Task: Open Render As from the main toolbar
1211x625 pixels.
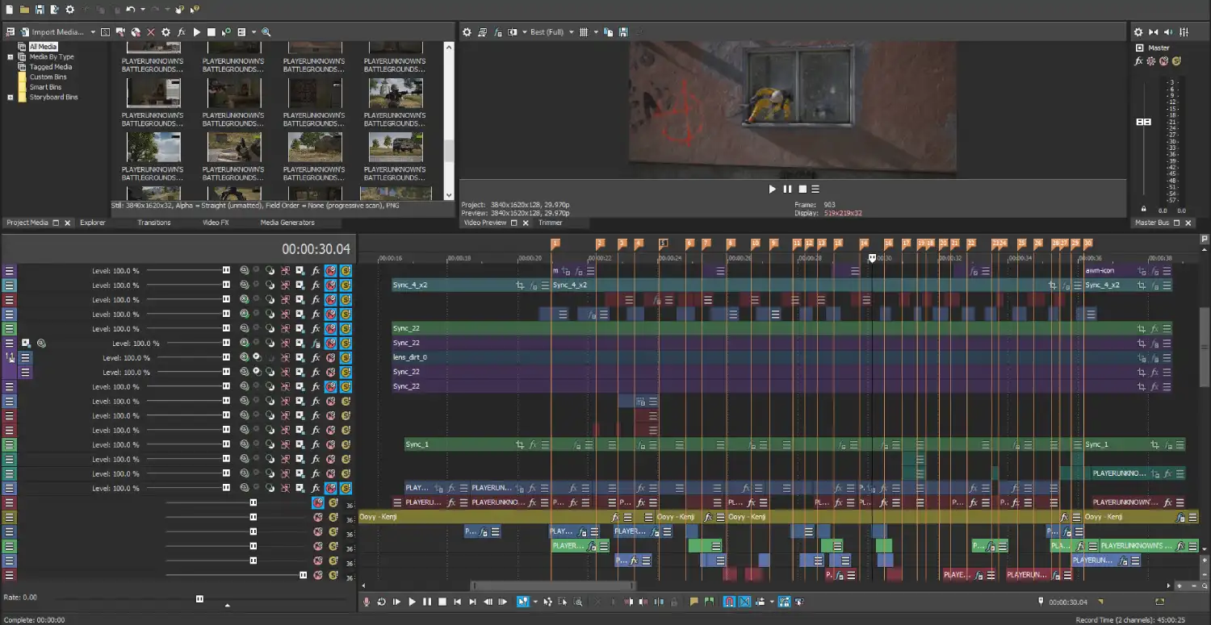Action: 54,10
